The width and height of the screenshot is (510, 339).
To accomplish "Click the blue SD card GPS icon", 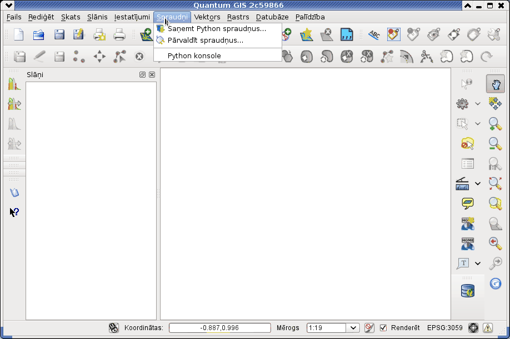I will click(347, 34).
